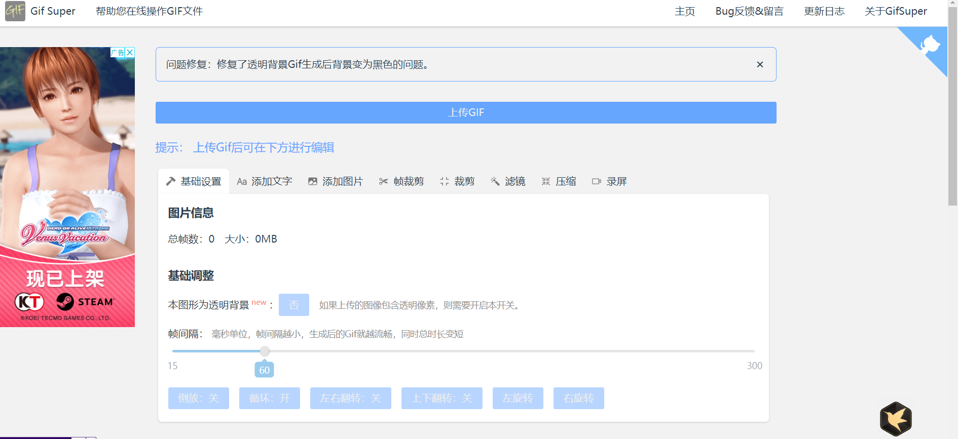The width and height of the screenshot is (958, 439).
Task: Close the advertisement with X icon
Action: (130, 52)
